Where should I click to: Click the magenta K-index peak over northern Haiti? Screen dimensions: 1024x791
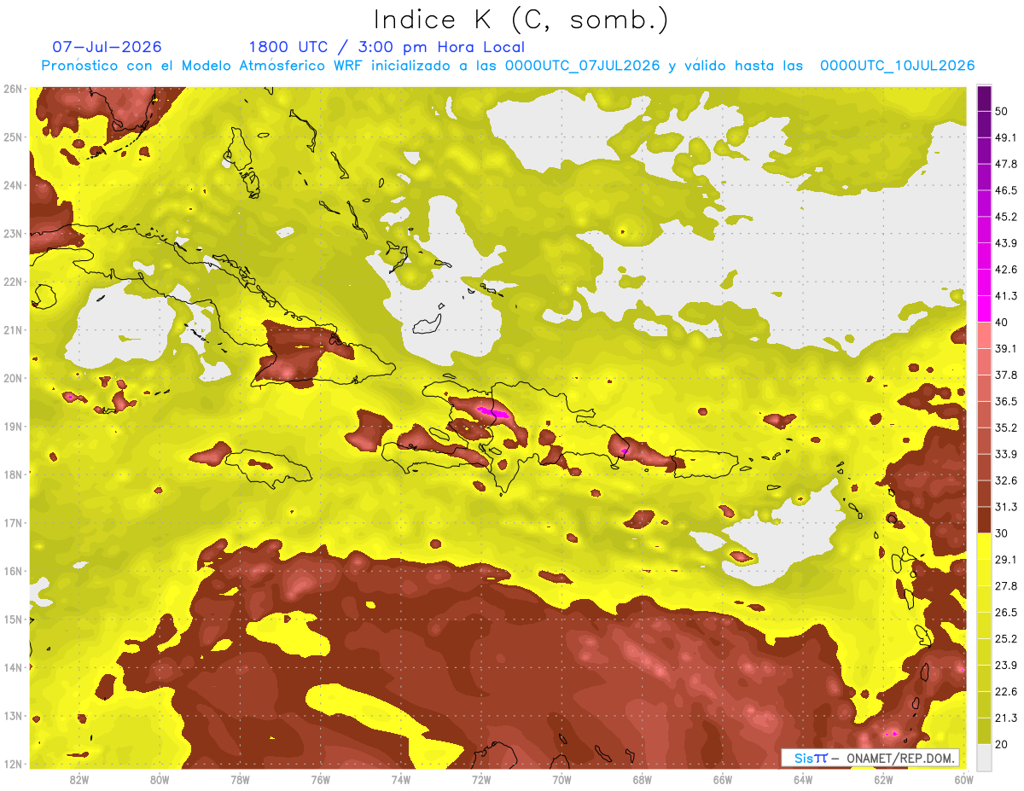[493, 413]
